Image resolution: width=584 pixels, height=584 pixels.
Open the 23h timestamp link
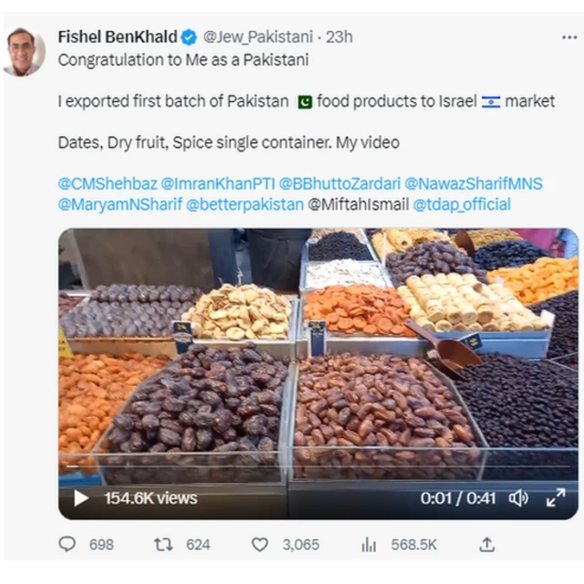(x=339, y=37)
